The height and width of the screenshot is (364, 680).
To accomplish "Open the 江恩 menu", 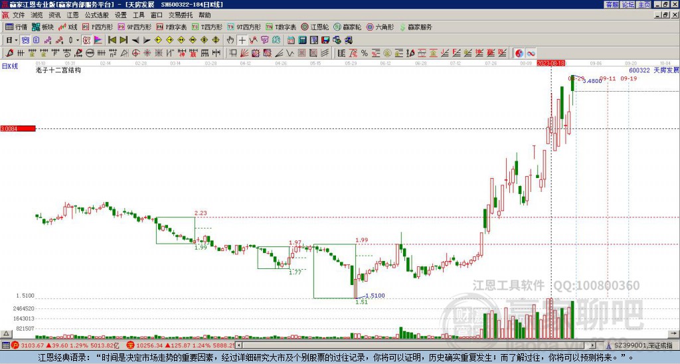I will (x=72, y=15).
